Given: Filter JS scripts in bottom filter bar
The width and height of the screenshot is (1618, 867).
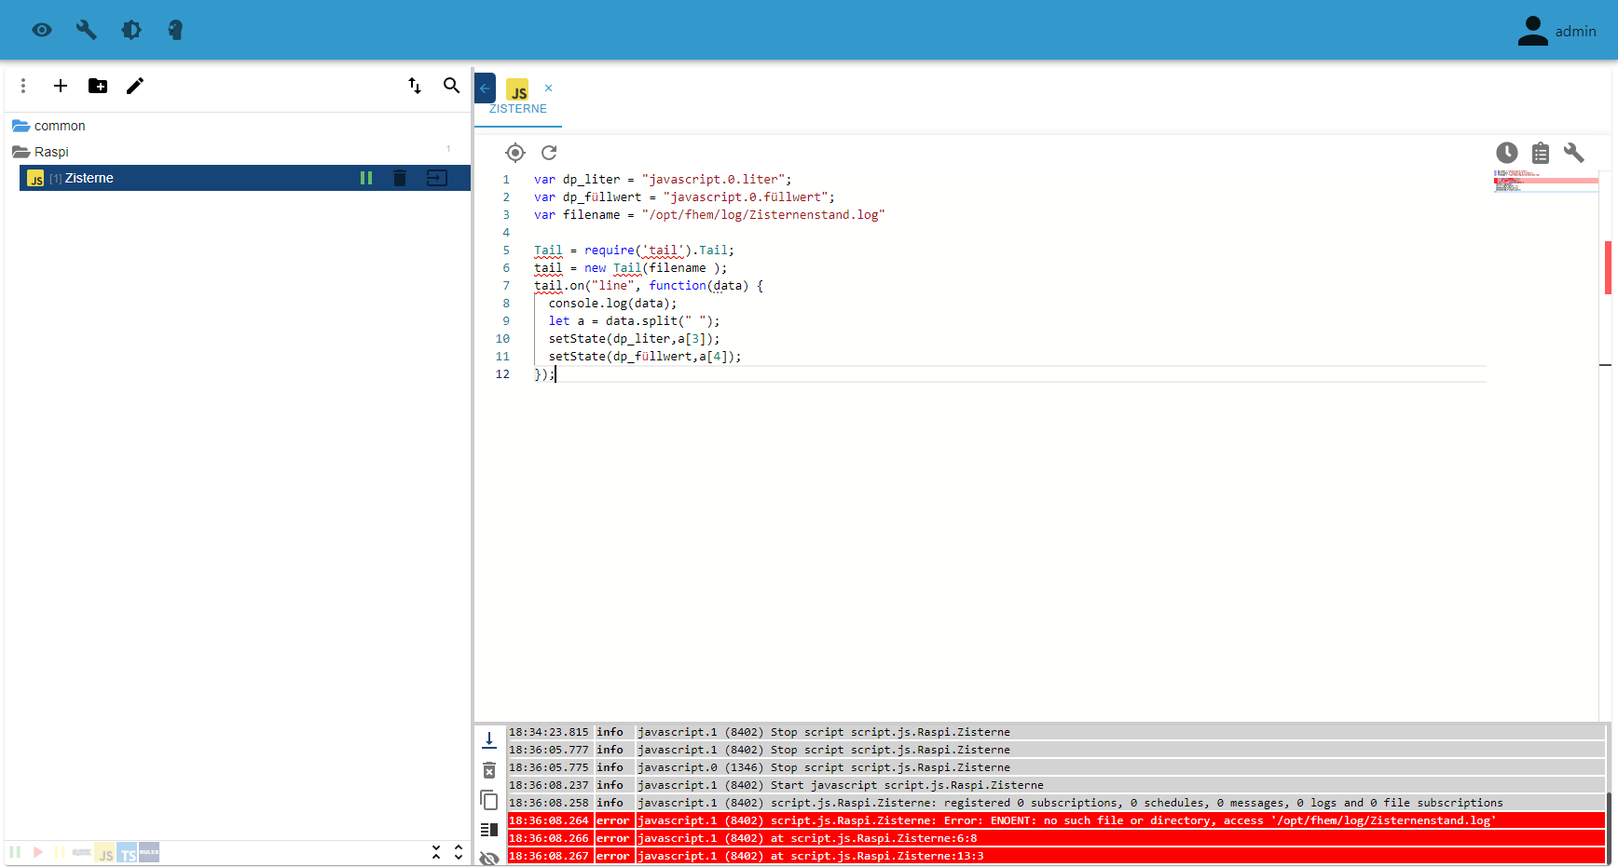Looking at the screenshot, I should coord(105,853).
